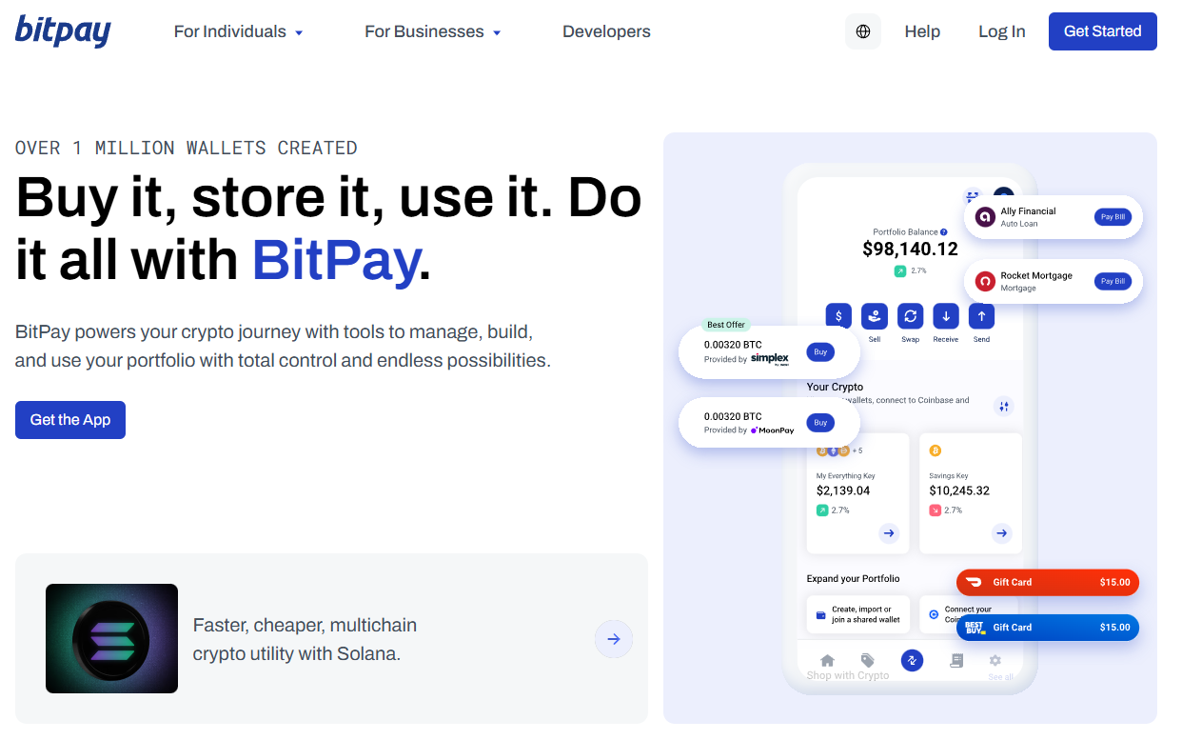The width and height of the screenshot is (1182, 740).
Task: Click the Get the App button
Action: (x=70, y=420)
